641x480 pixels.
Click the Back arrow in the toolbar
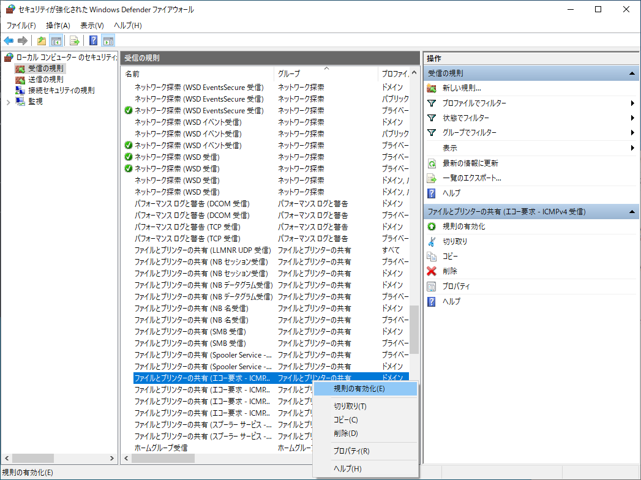click(9, 40)
